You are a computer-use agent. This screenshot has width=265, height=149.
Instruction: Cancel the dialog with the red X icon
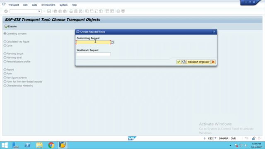point(213,62)
